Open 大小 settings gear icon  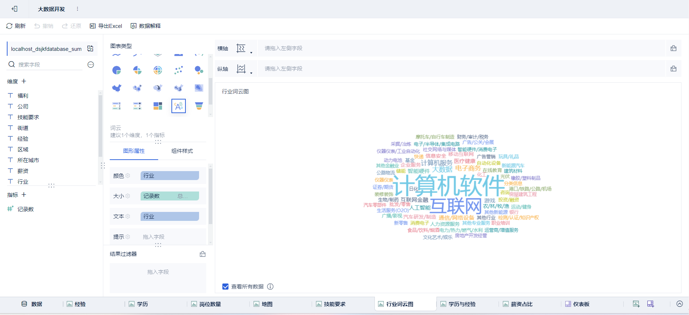[128, 196]
